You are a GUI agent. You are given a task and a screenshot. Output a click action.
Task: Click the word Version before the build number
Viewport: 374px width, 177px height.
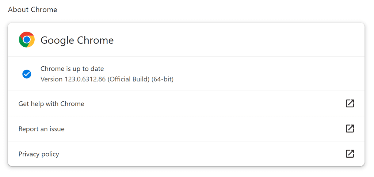point(52,79)
